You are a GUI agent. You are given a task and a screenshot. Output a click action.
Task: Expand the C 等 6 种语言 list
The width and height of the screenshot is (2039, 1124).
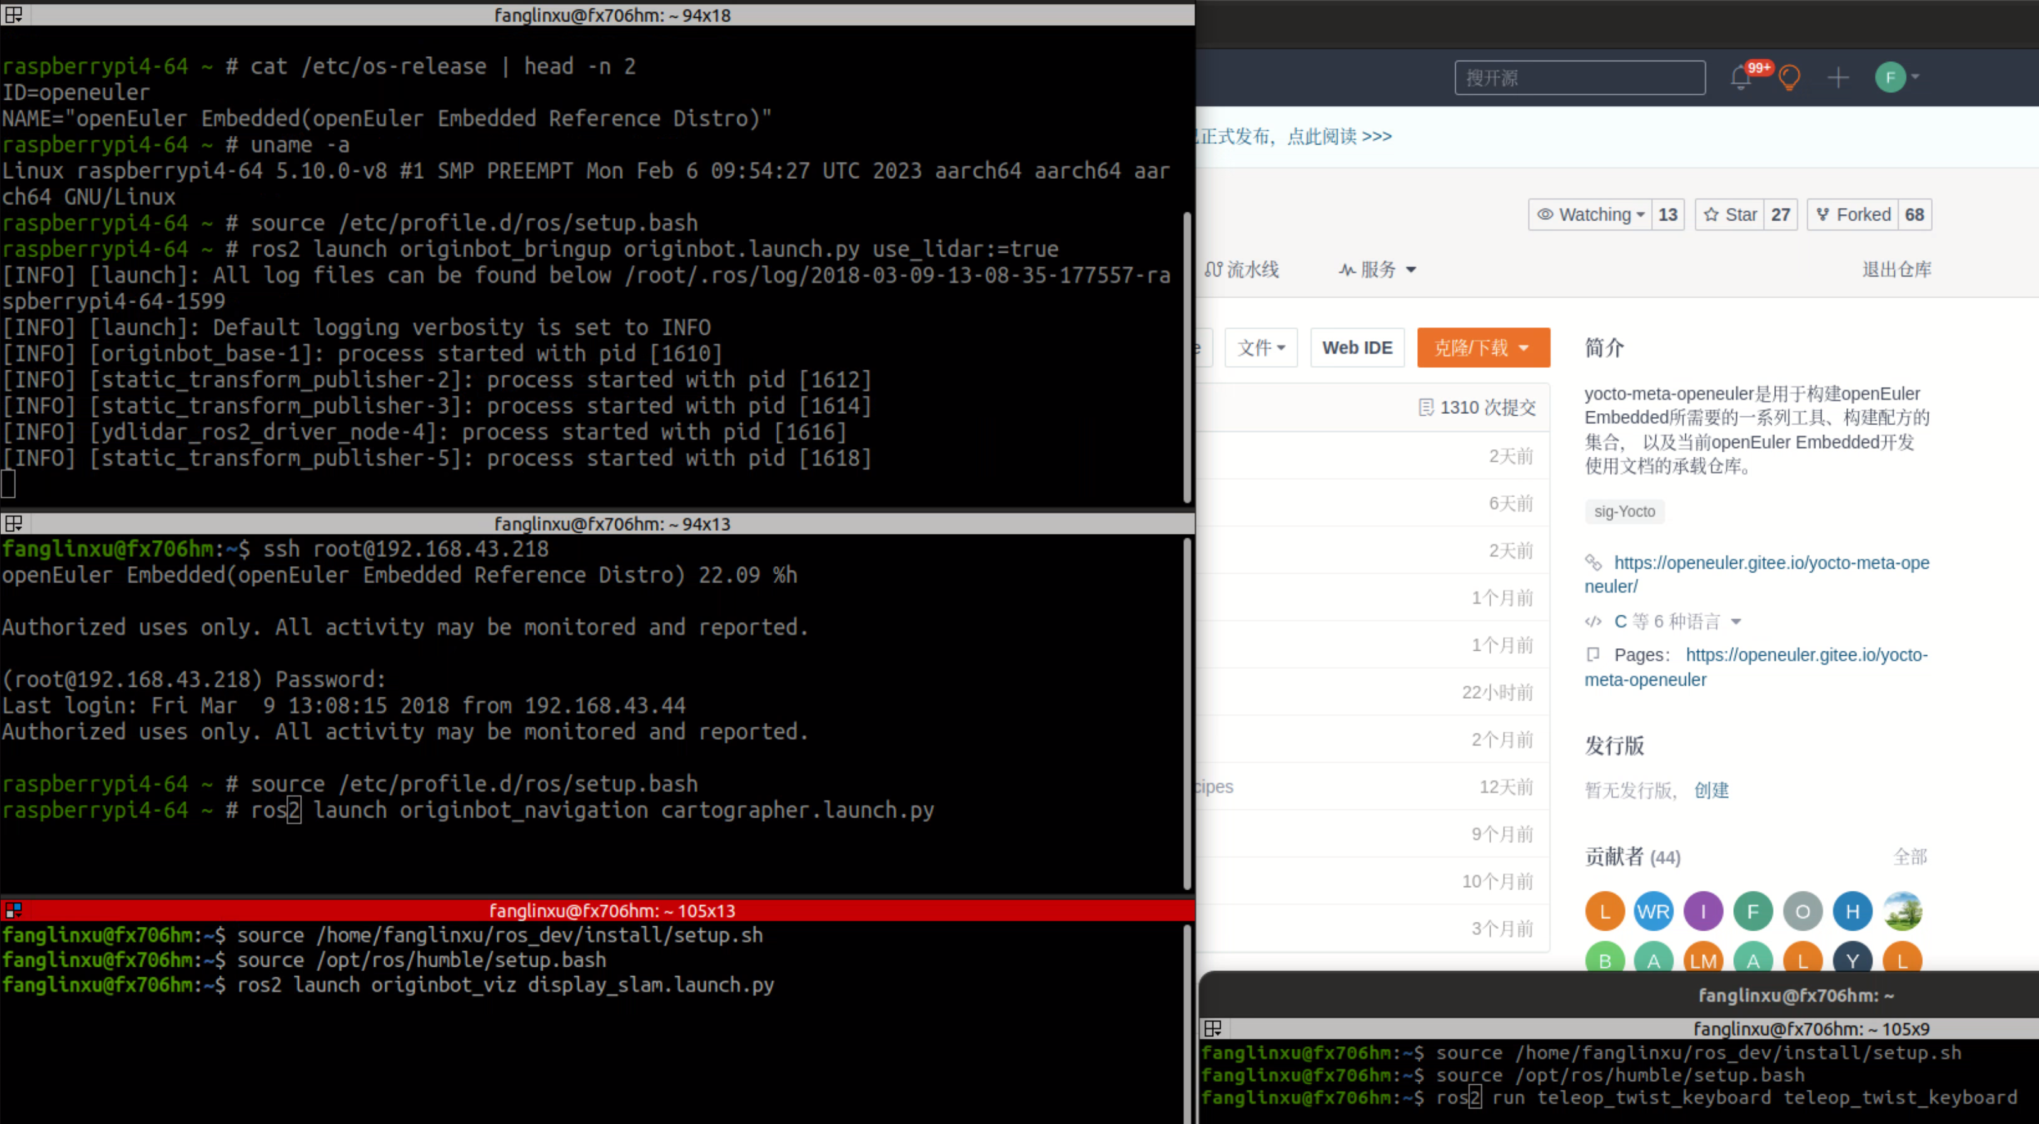(1676, 621)
